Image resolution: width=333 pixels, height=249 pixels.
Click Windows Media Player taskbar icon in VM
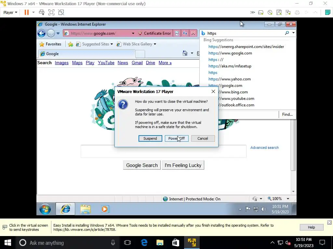tap(105, 209)
